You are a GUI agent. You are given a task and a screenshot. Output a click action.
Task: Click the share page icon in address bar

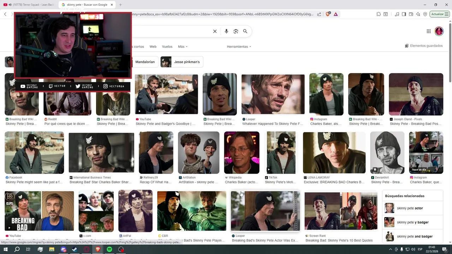(x=319, y=14)
